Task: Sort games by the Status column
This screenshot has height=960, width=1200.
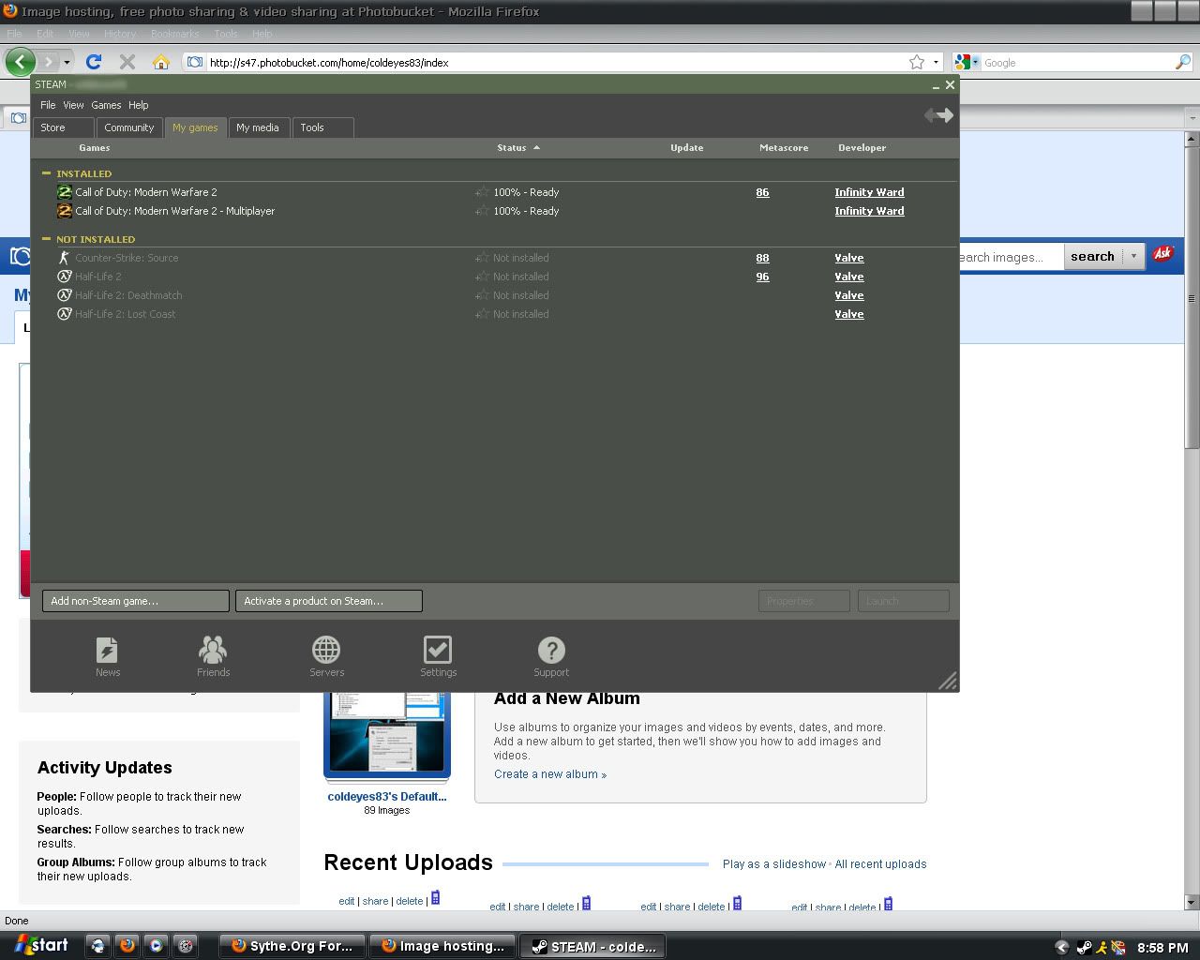Action: pos(518,147)
